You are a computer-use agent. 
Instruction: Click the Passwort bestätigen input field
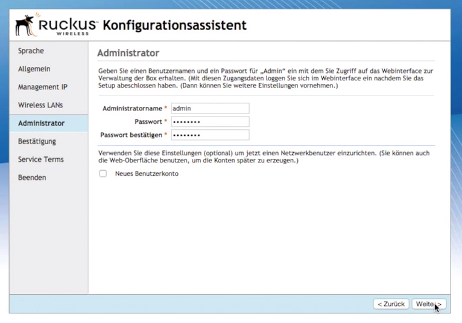(209, 135)
